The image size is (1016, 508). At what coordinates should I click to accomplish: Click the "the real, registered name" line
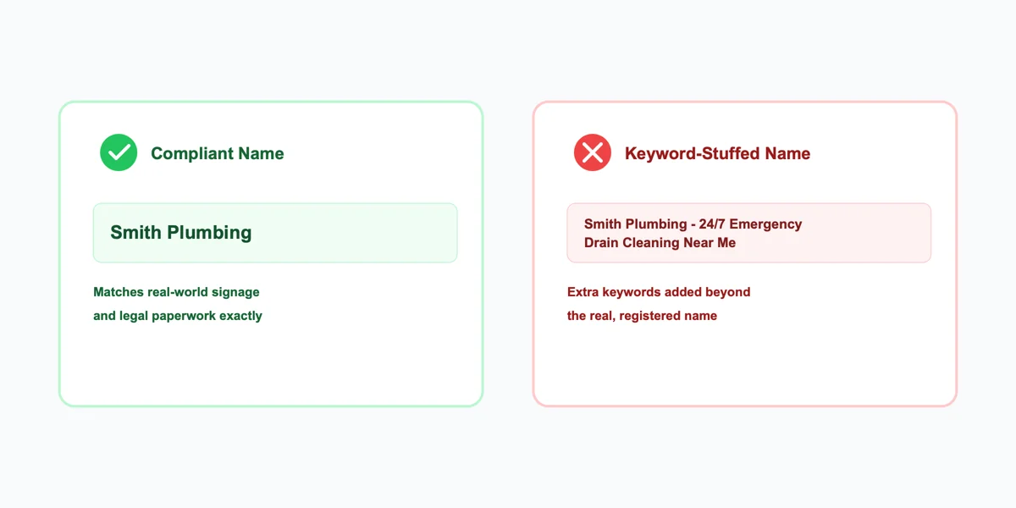(642, 316)
